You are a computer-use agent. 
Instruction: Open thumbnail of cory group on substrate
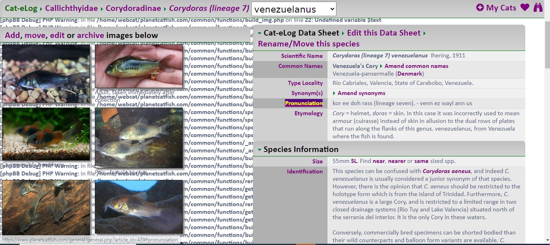[46, 207]
